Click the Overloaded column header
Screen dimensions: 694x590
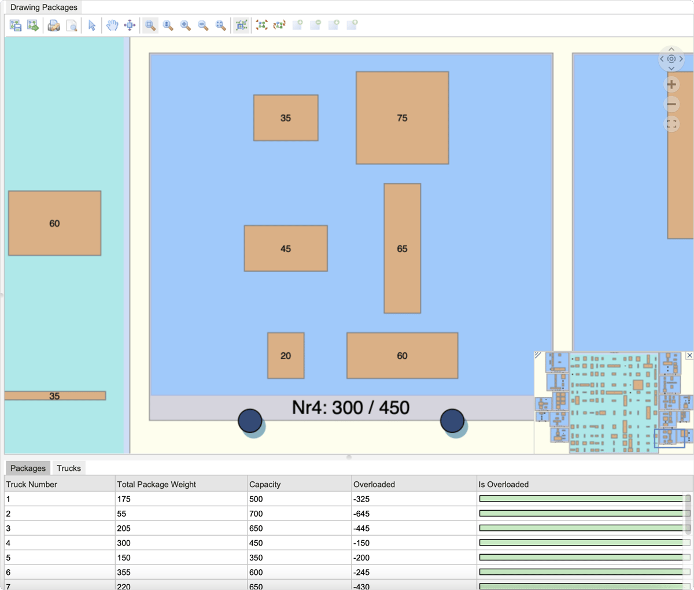[x=414, y=484]
